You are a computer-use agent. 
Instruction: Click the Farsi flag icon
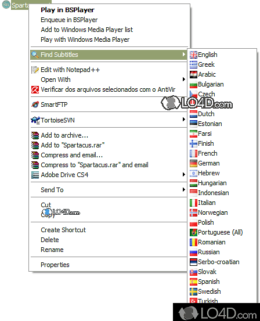click(193, 134)
